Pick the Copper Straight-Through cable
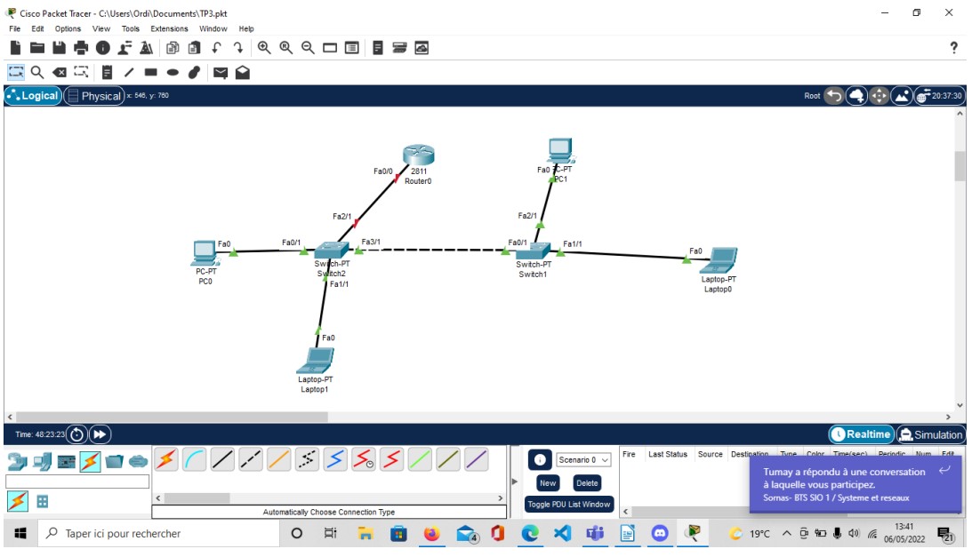Image resolution: width=980 pixels, height=557 pixels. coord(222,460)
